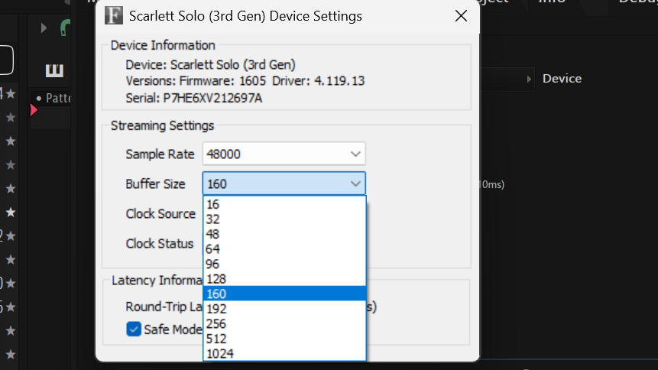Set buffer size to 1024
This screenshot has width=658, height=370.
(x=284, y=354)
